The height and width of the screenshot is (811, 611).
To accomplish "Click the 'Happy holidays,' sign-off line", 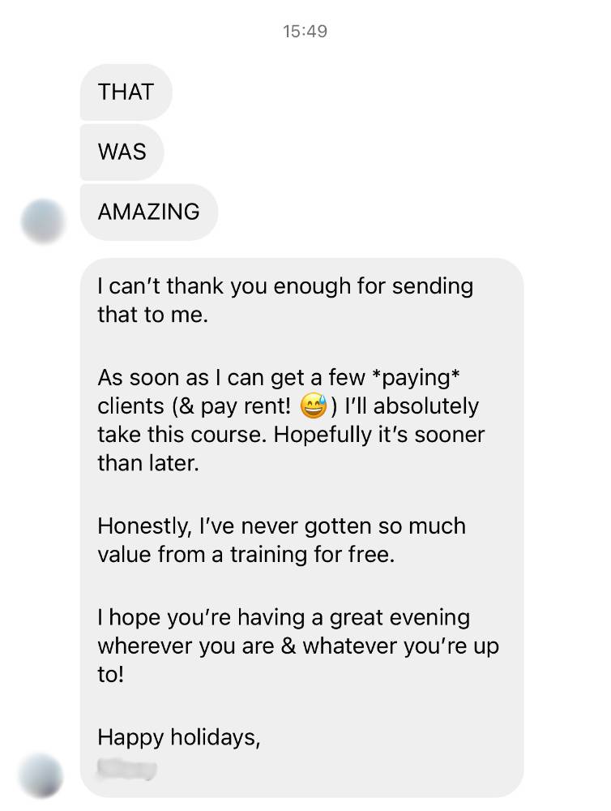I will pos(179,737).
